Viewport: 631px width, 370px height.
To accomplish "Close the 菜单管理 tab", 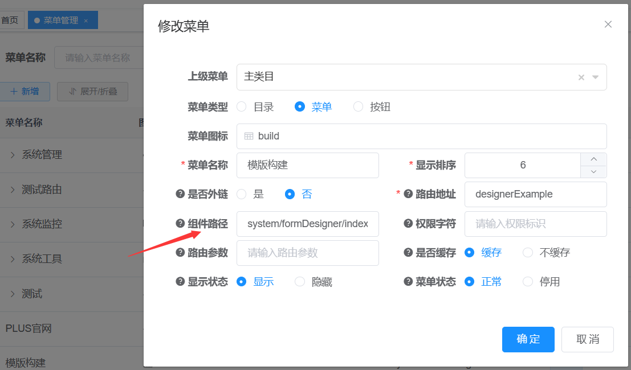I will [86, 20].
